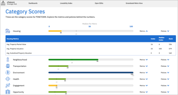Expand Policies for Housing

(x=165, y=31)
